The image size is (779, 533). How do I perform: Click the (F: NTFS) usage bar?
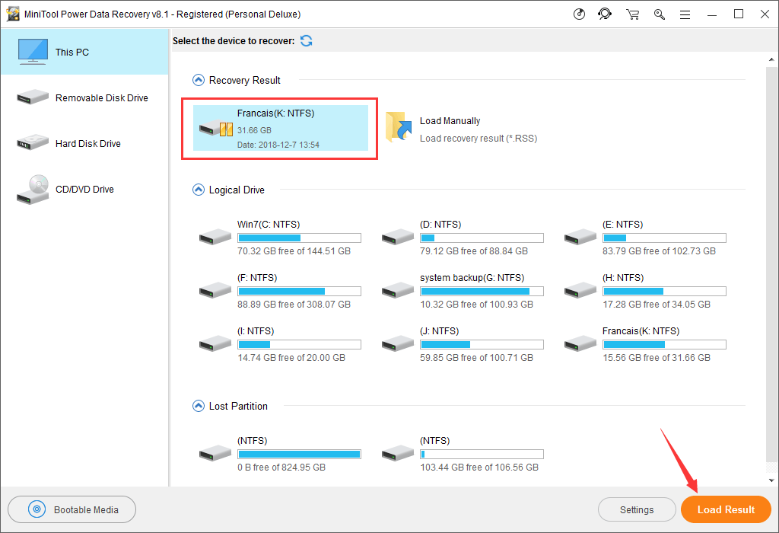click(299, 291)
